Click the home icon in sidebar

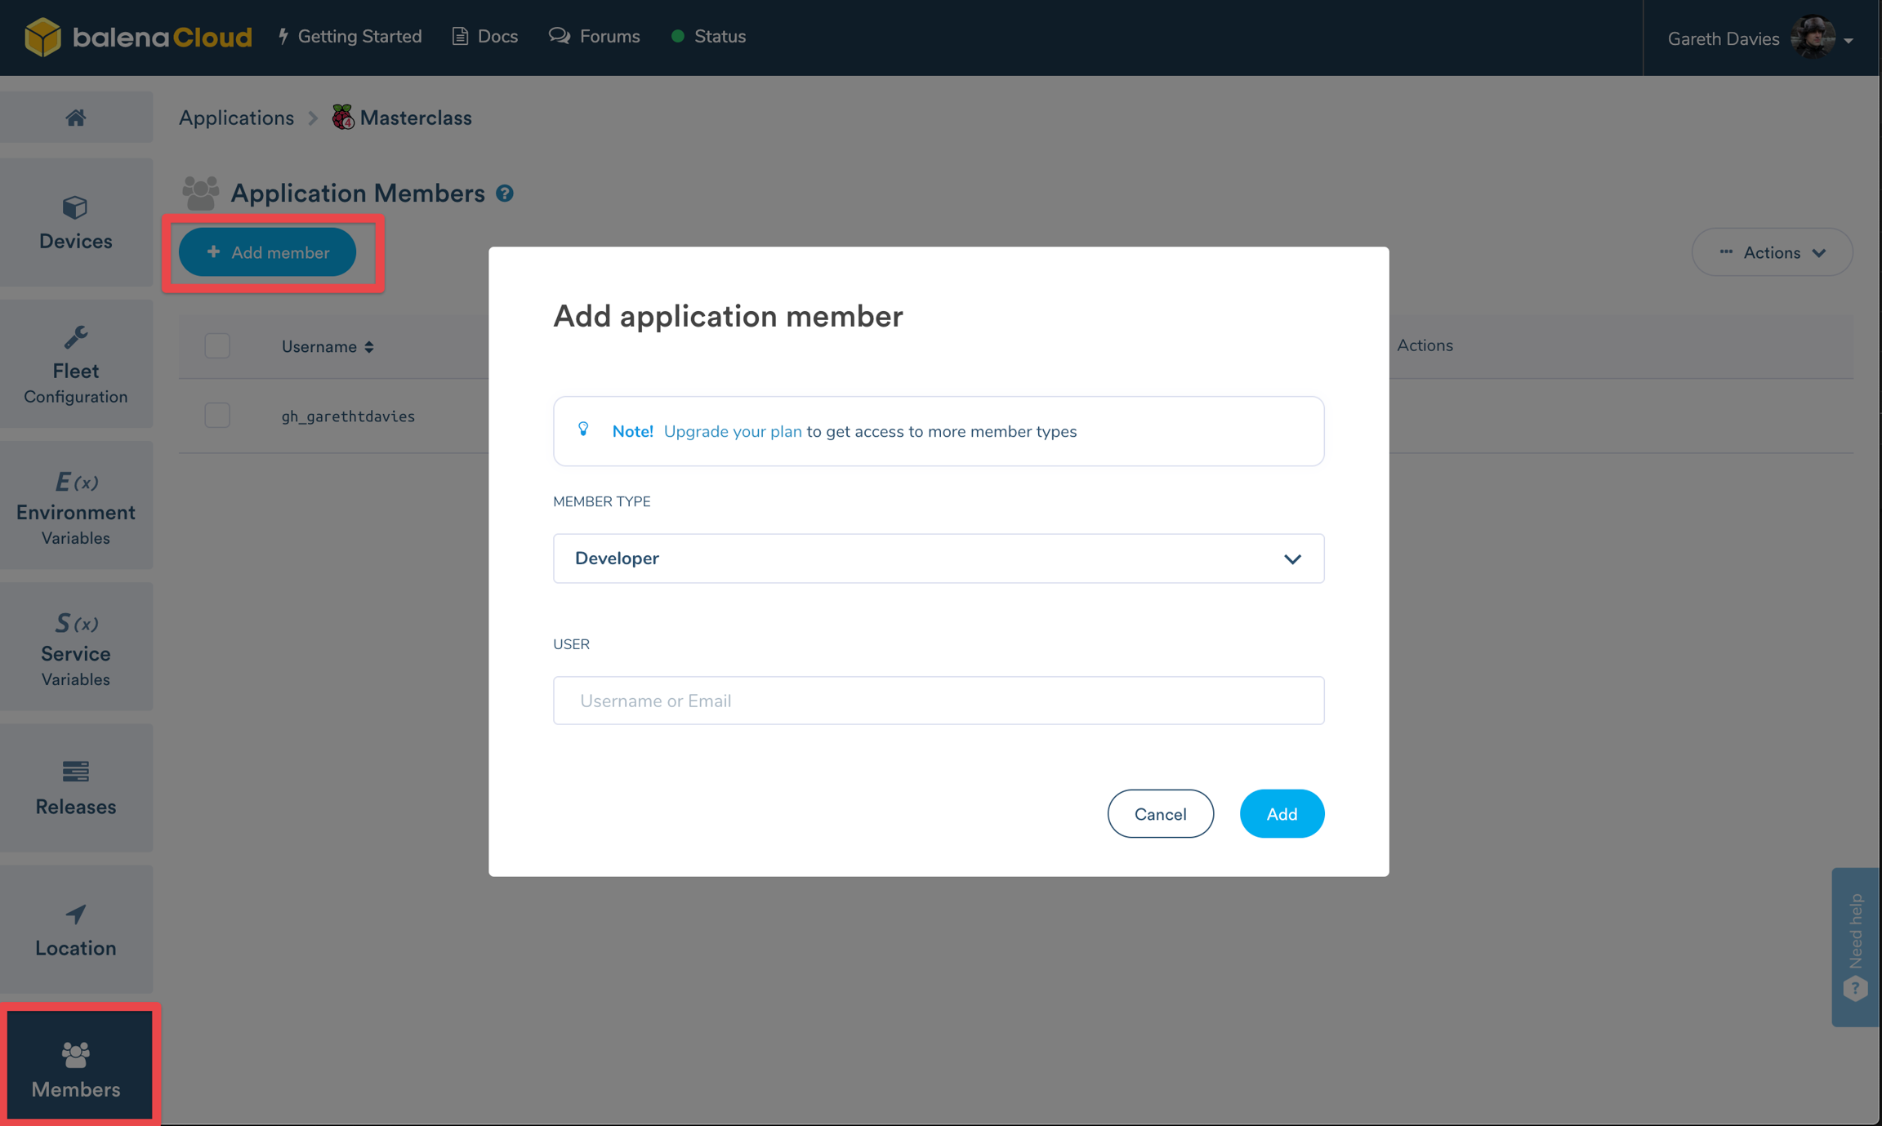click(x=76, y=118)
